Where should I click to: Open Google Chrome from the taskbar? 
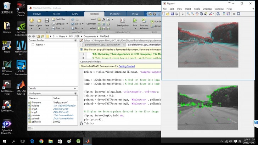41,141
